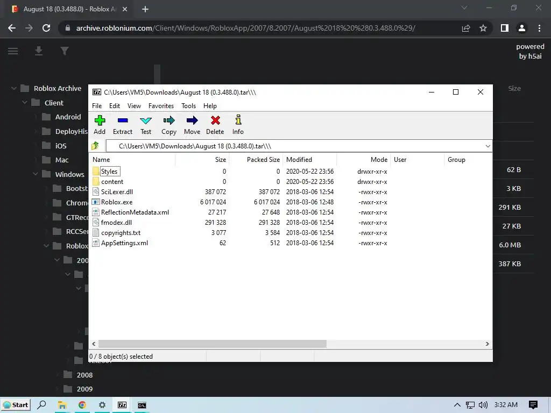Click the horizontal scrollbar thumb in 7-Zip
This screenshot has height=413, width=551.
pos(212,344)
